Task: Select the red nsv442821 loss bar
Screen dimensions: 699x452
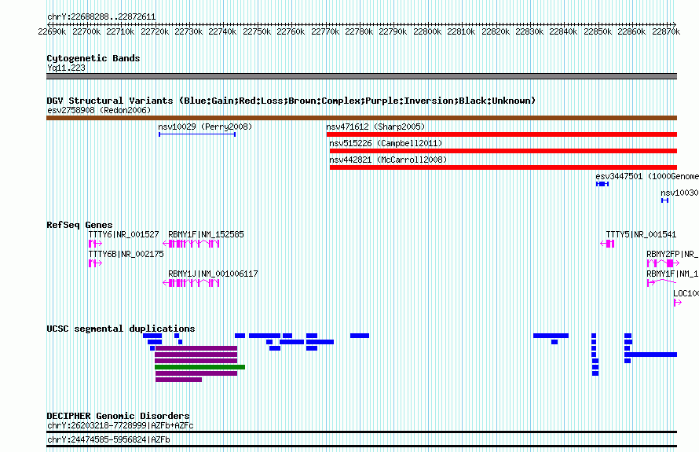Action: [503, 167]
